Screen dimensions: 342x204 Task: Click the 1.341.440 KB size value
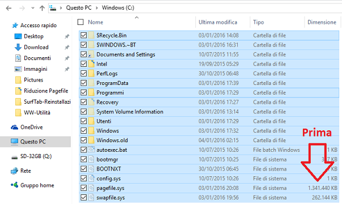tap(323, 188)
